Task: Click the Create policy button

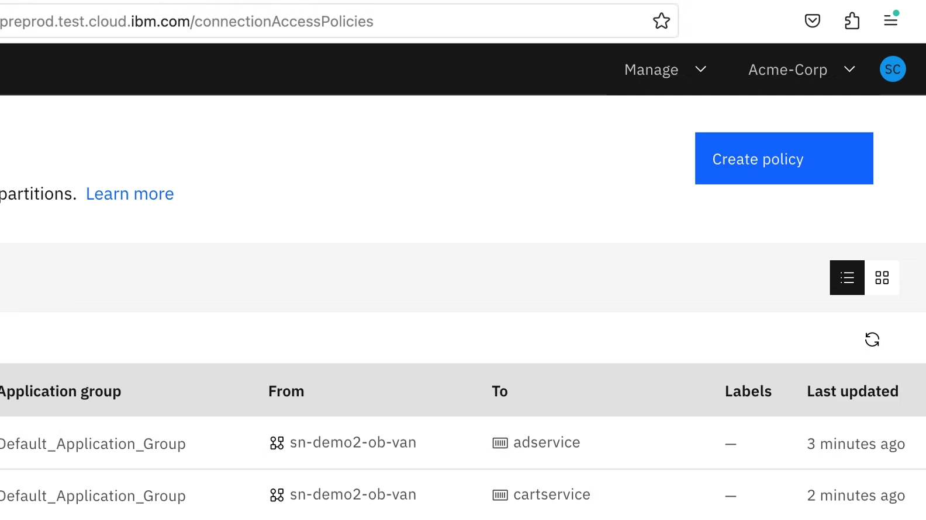Action: coord(783,159)
